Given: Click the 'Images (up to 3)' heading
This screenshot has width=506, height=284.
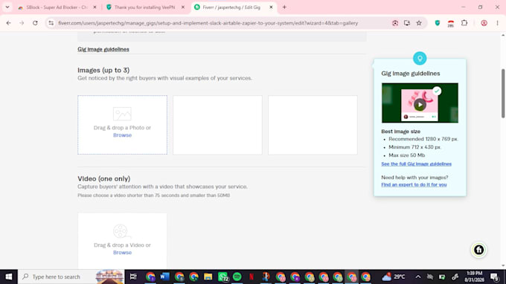Looking at the screenshot, I should pos(103,70).
